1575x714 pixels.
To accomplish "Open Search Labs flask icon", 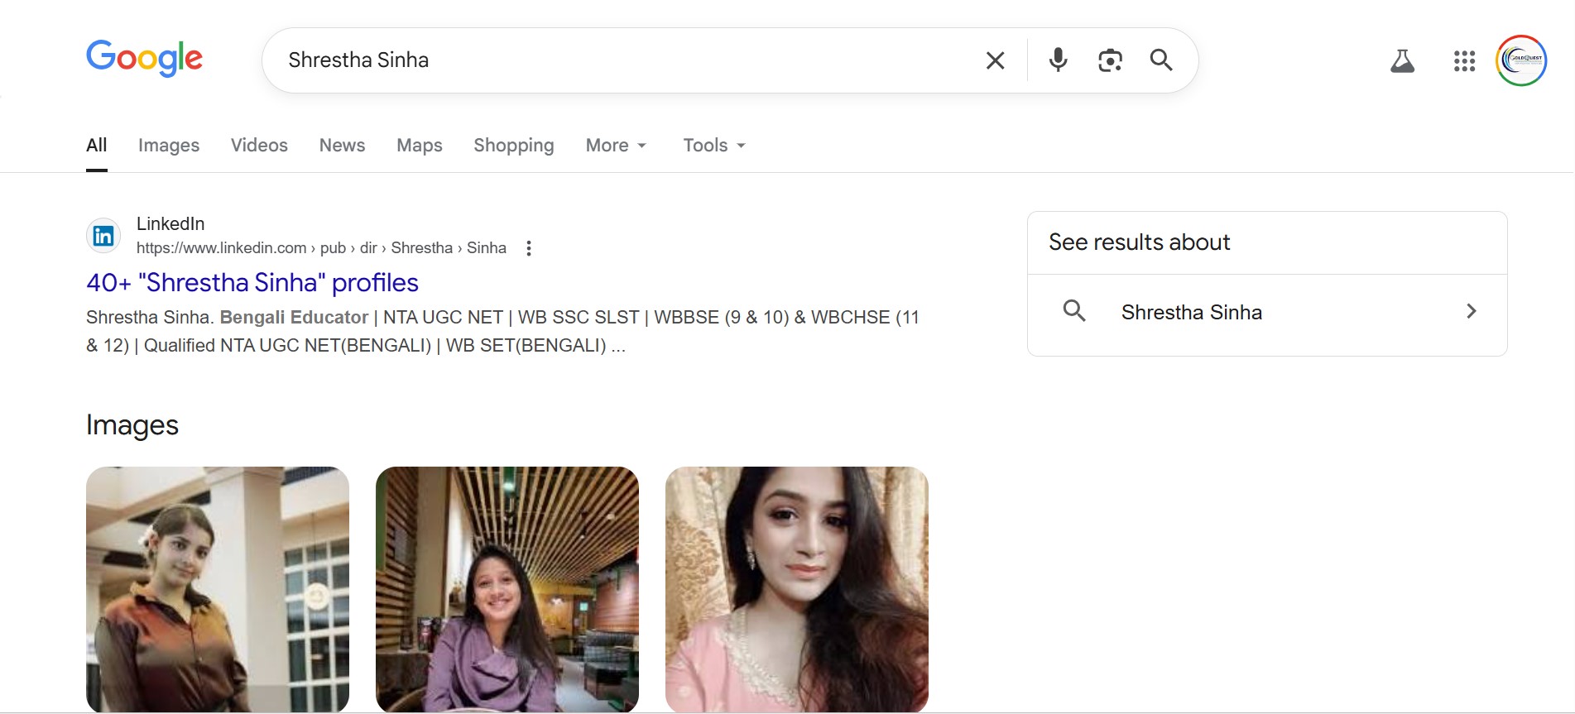I will pyautogui.click(x=1402, y=61).
